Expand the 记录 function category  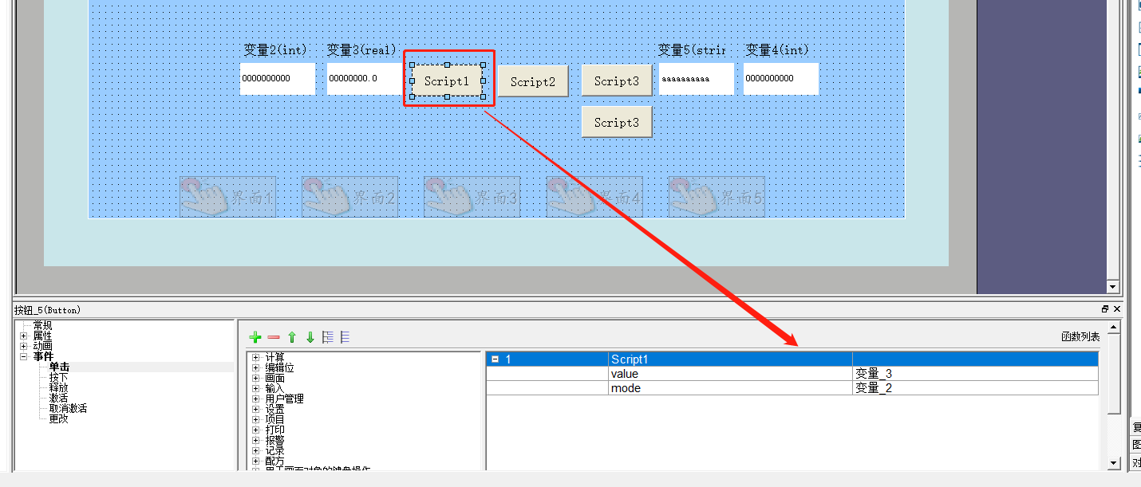tap(255, 450)
